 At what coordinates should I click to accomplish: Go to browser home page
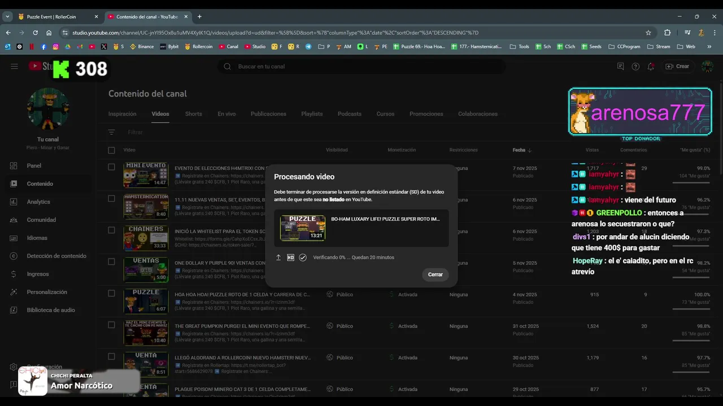click(49, 33)
